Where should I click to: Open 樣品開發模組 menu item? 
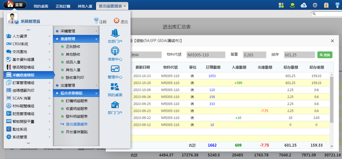[x=28, y=67]
